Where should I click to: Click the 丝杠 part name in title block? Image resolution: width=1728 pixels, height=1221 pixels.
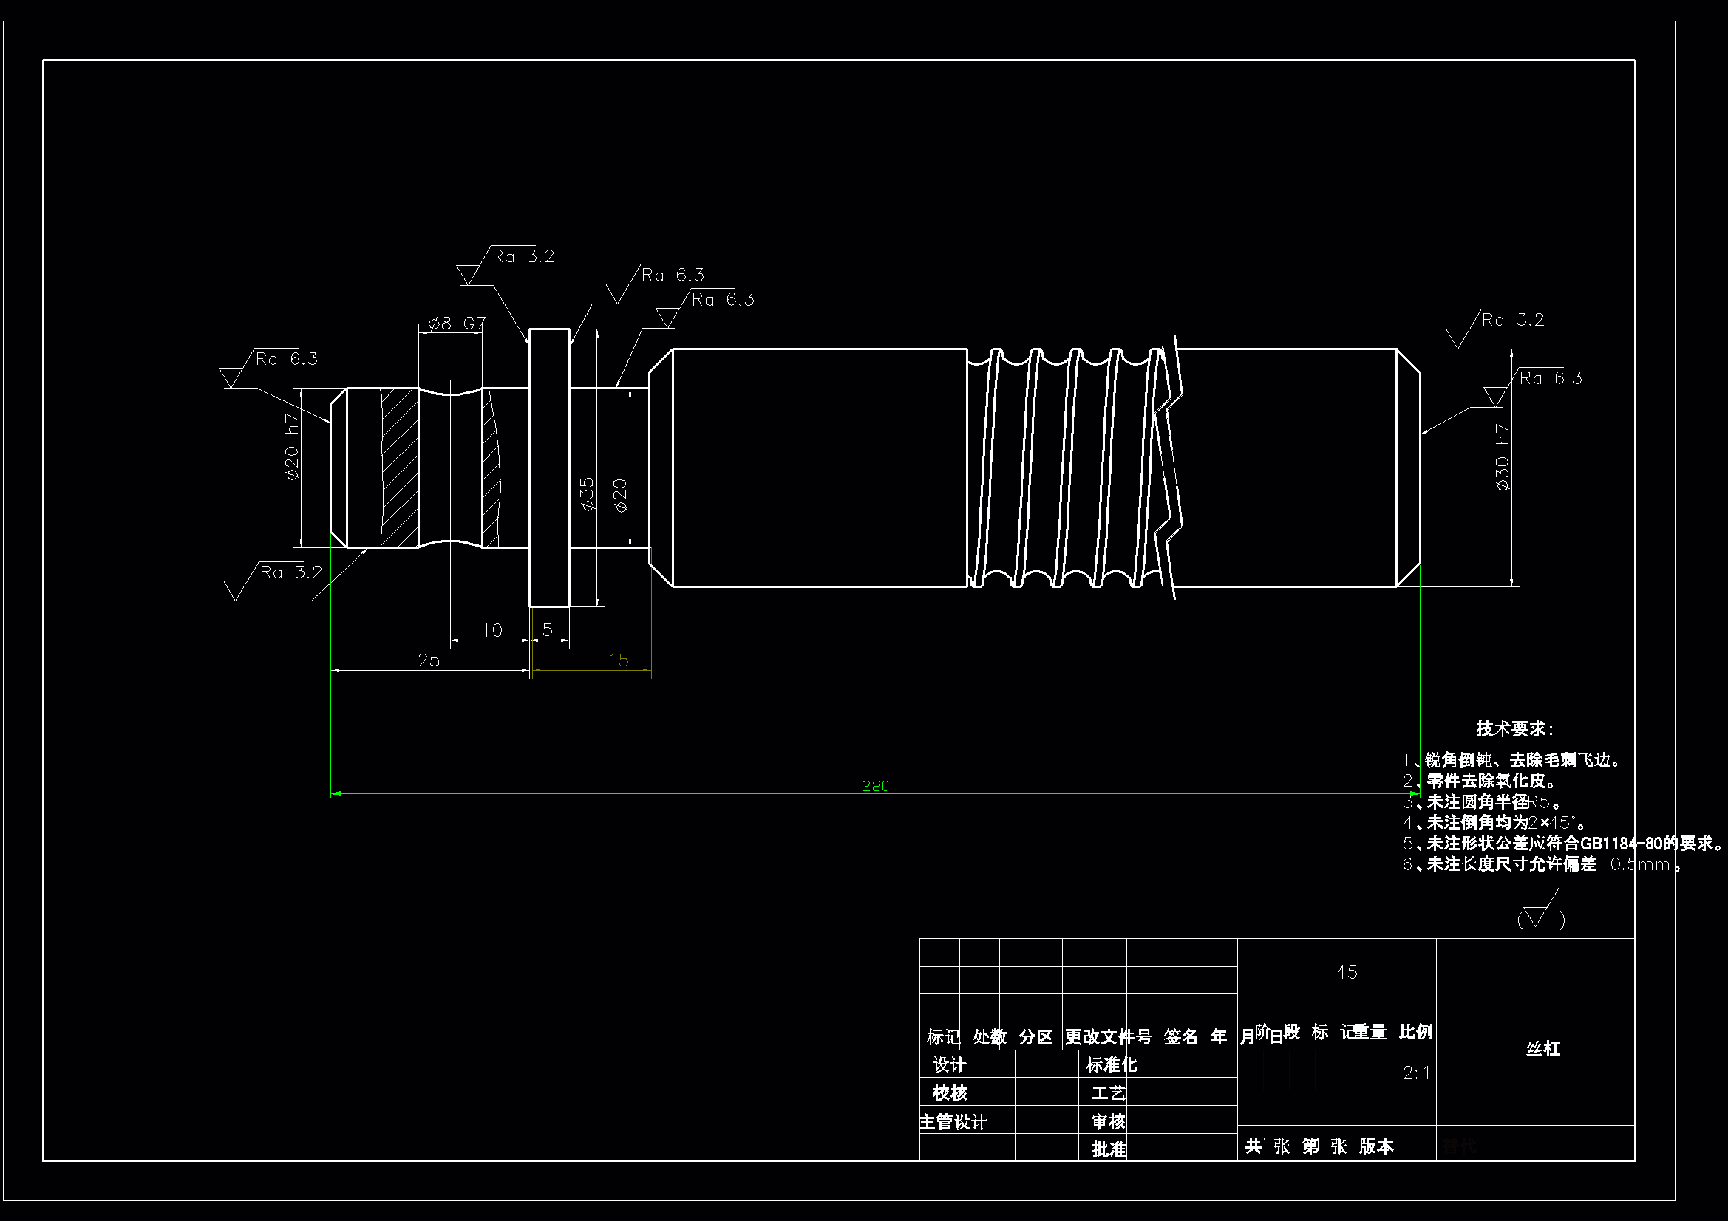pyautogui.click(x=1543, y=1049)
